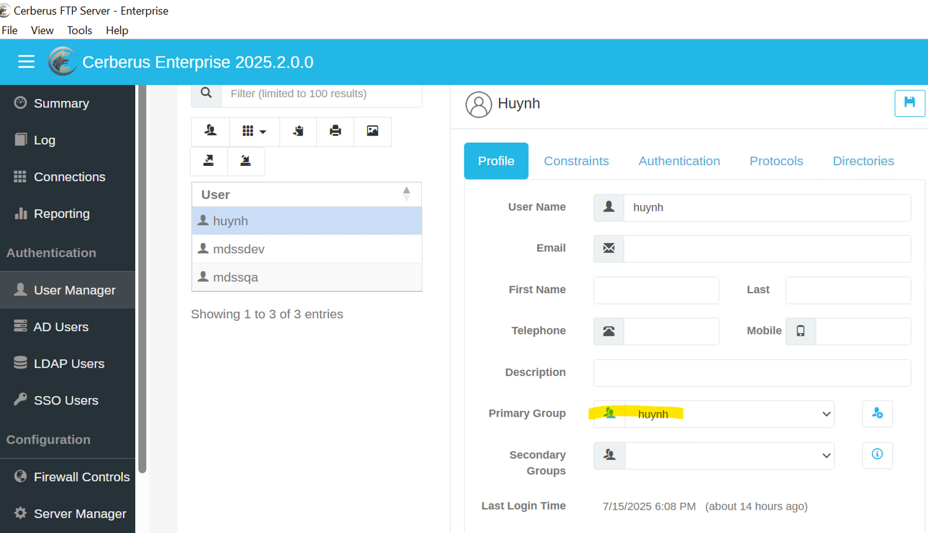The image size is (928, 533).
Task: Click the First Name input field
Action: coord(656,290)
